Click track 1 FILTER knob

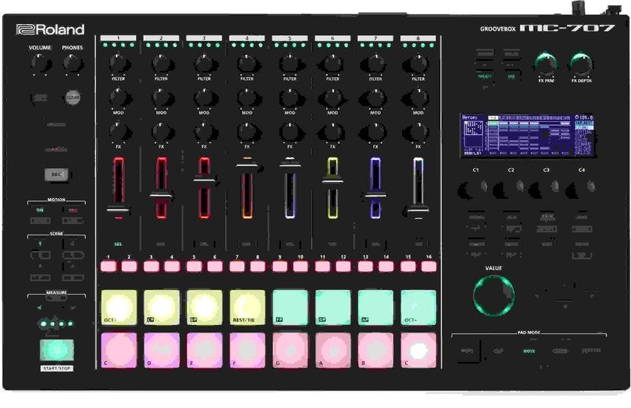click(119, 64)
